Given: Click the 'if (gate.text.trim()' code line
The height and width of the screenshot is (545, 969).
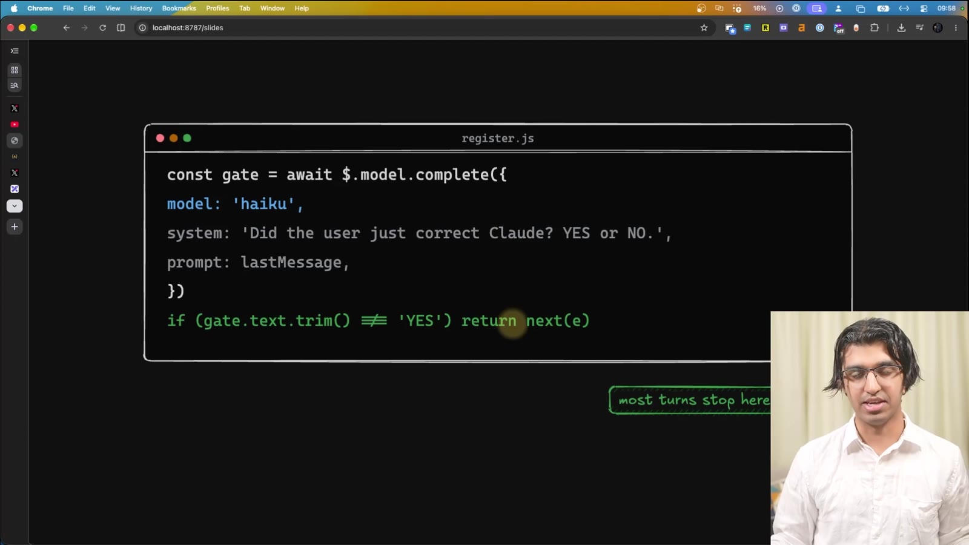Looking at the screenshot, I should pos(379,321).
